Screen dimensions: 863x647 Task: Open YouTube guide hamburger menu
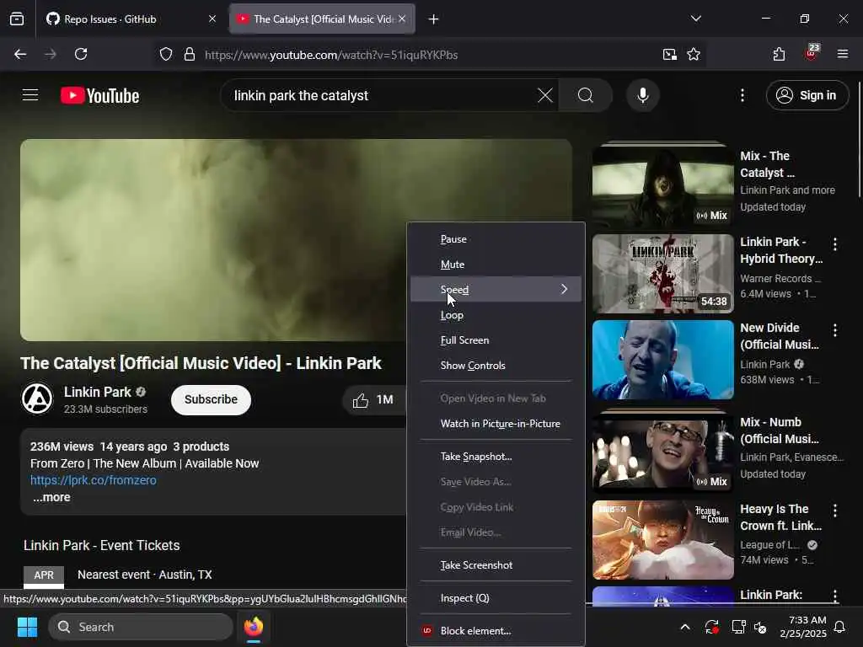tap(30, 95)
